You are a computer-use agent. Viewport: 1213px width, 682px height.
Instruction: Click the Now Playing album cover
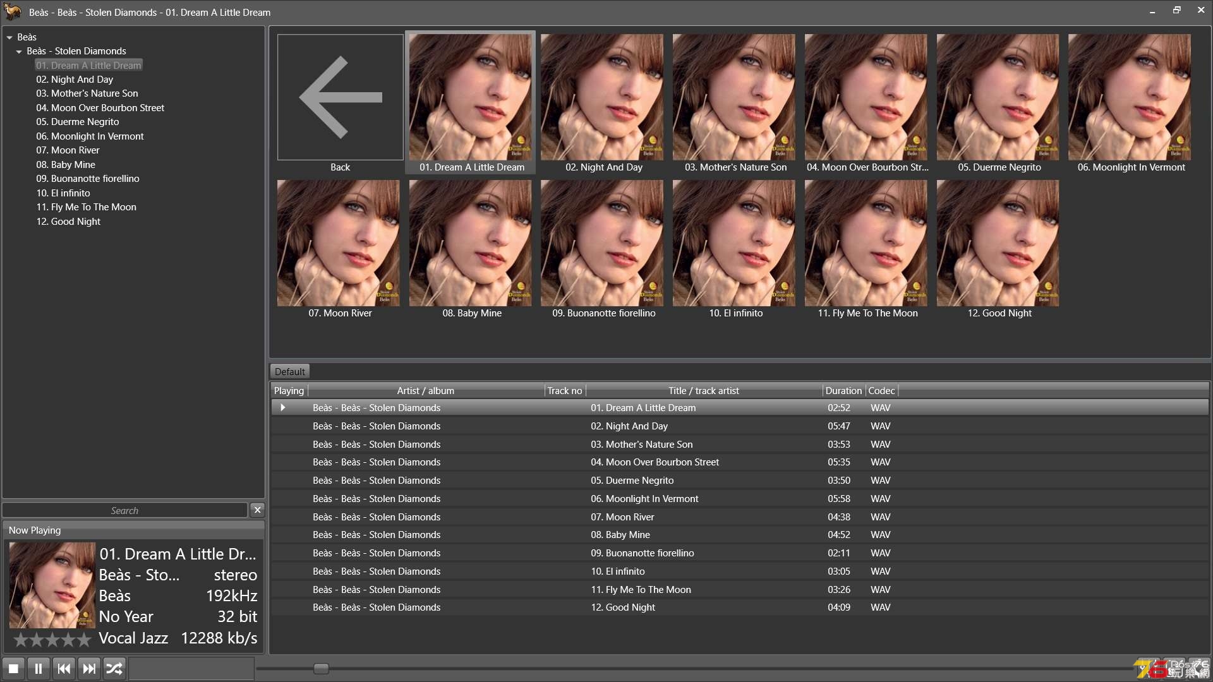pyautogui.click(x=52, y=585)
